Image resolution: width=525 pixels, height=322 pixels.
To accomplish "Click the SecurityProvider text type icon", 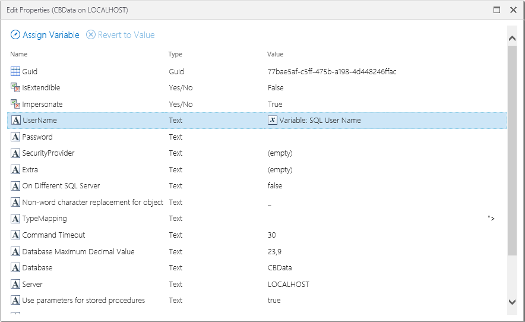I will tap(15, 153).
